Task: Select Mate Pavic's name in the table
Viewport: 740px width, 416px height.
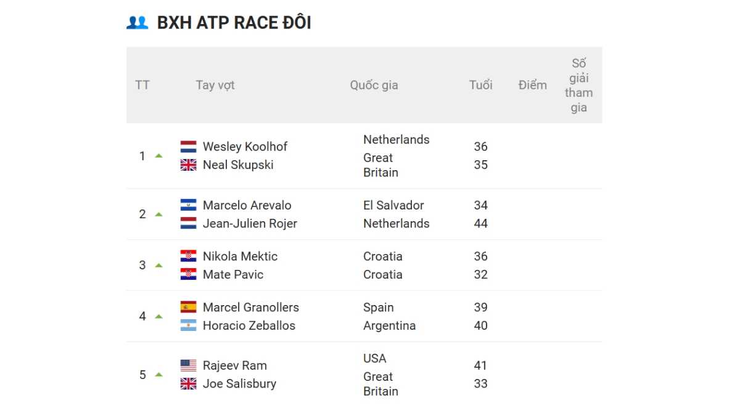Action: (233, 275)
